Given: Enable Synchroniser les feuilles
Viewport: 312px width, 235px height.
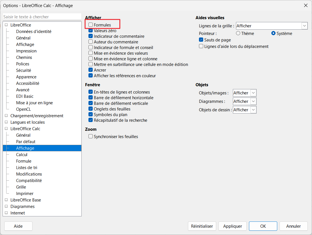Looking at the screenshot, I should [90, 136].
